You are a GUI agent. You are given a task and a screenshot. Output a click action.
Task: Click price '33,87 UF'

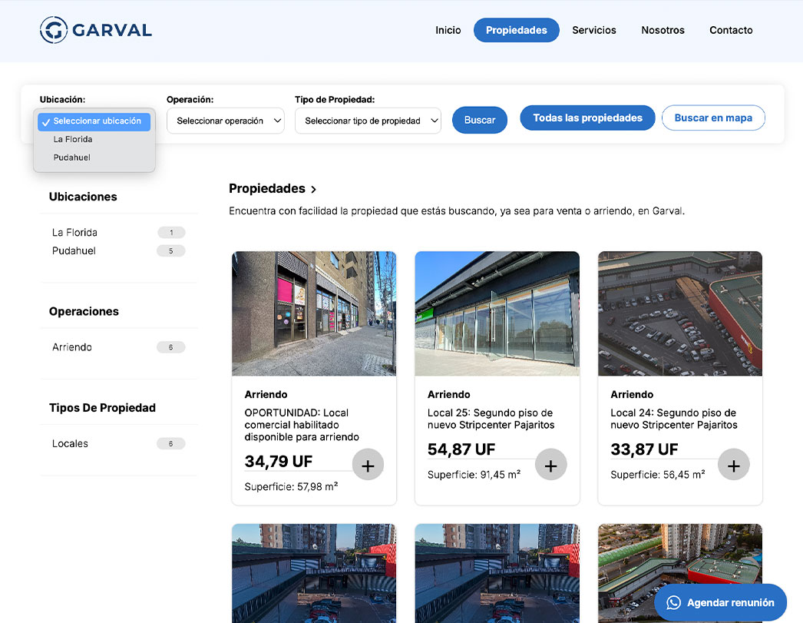point(644,449)
